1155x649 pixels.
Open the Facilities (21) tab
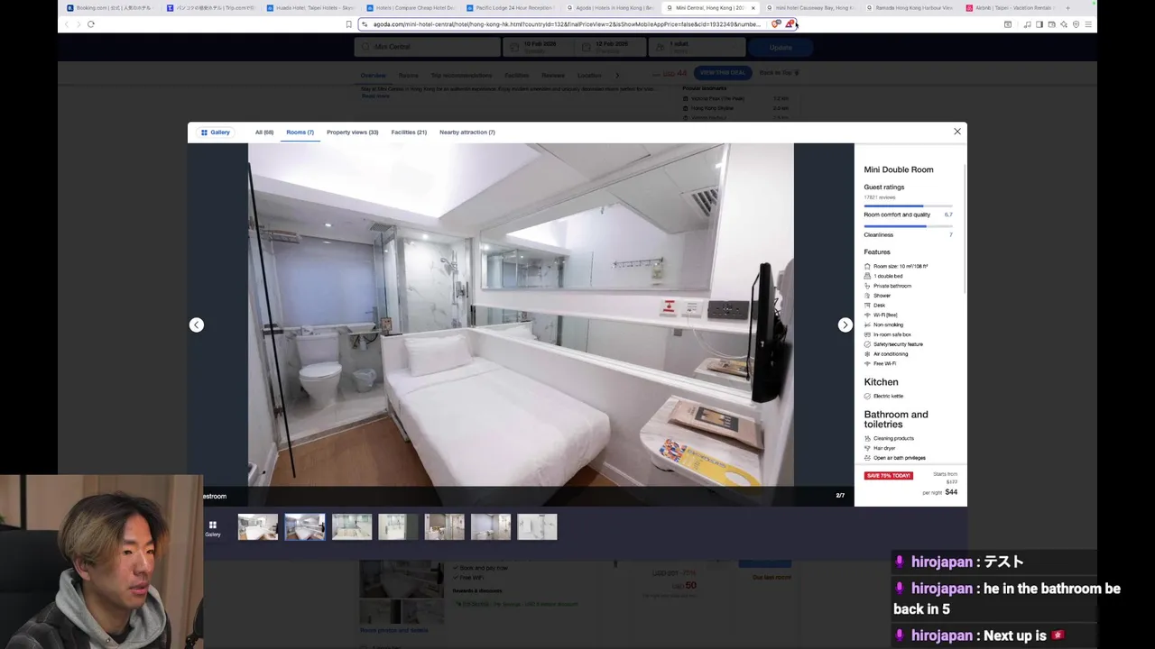tap(409, 133)
